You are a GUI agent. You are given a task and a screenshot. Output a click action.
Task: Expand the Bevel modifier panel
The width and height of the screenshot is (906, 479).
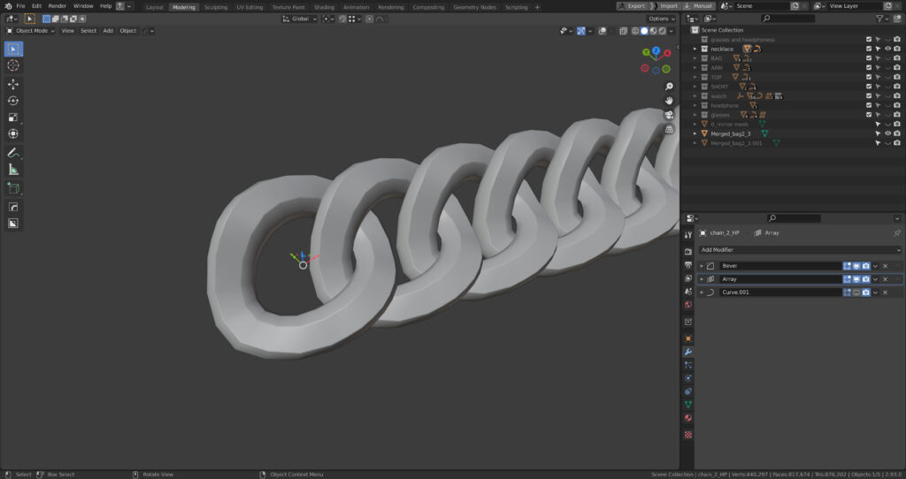702,266
